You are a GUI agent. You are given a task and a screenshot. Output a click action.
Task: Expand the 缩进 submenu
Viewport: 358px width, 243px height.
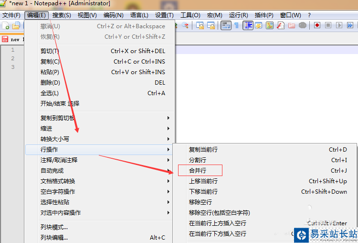[100, 128]
